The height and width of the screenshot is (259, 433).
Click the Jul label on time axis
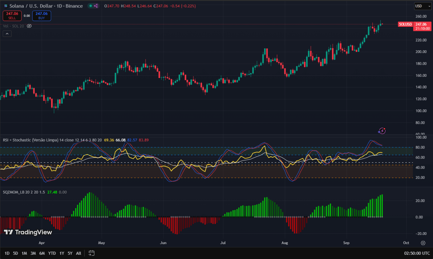click(x=222, y=243)
